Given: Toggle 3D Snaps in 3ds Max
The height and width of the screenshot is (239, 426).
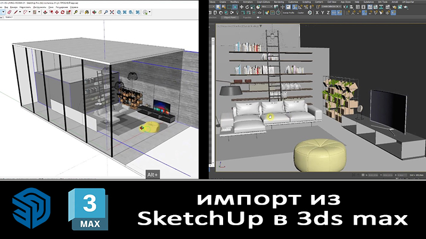Looking at the screenshot, I should [x=294, y=7].
